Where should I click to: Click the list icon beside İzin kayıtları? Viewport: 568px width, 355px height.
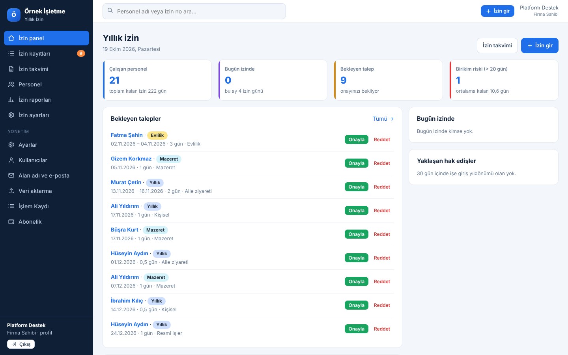(11, 54)
